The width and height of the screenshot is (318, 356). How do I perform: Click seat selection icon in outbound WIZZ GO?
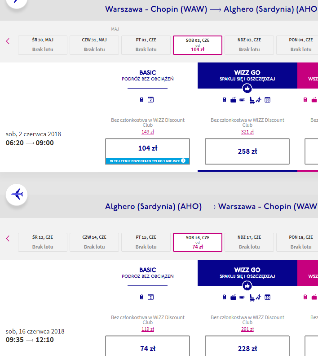252,100
